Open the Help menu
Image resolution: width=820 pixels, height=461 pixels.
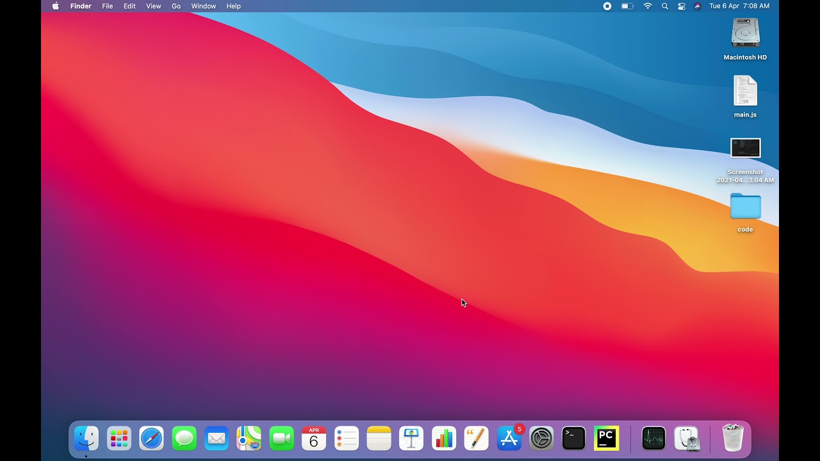coord(234,6)
